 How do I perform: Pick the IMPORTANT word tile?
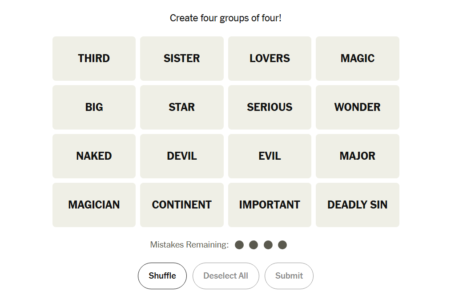pos(270,205)
